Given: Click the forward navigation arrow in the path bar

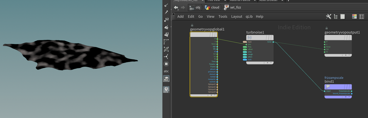Looking at the screenshot, I should [x=183, y=8].
